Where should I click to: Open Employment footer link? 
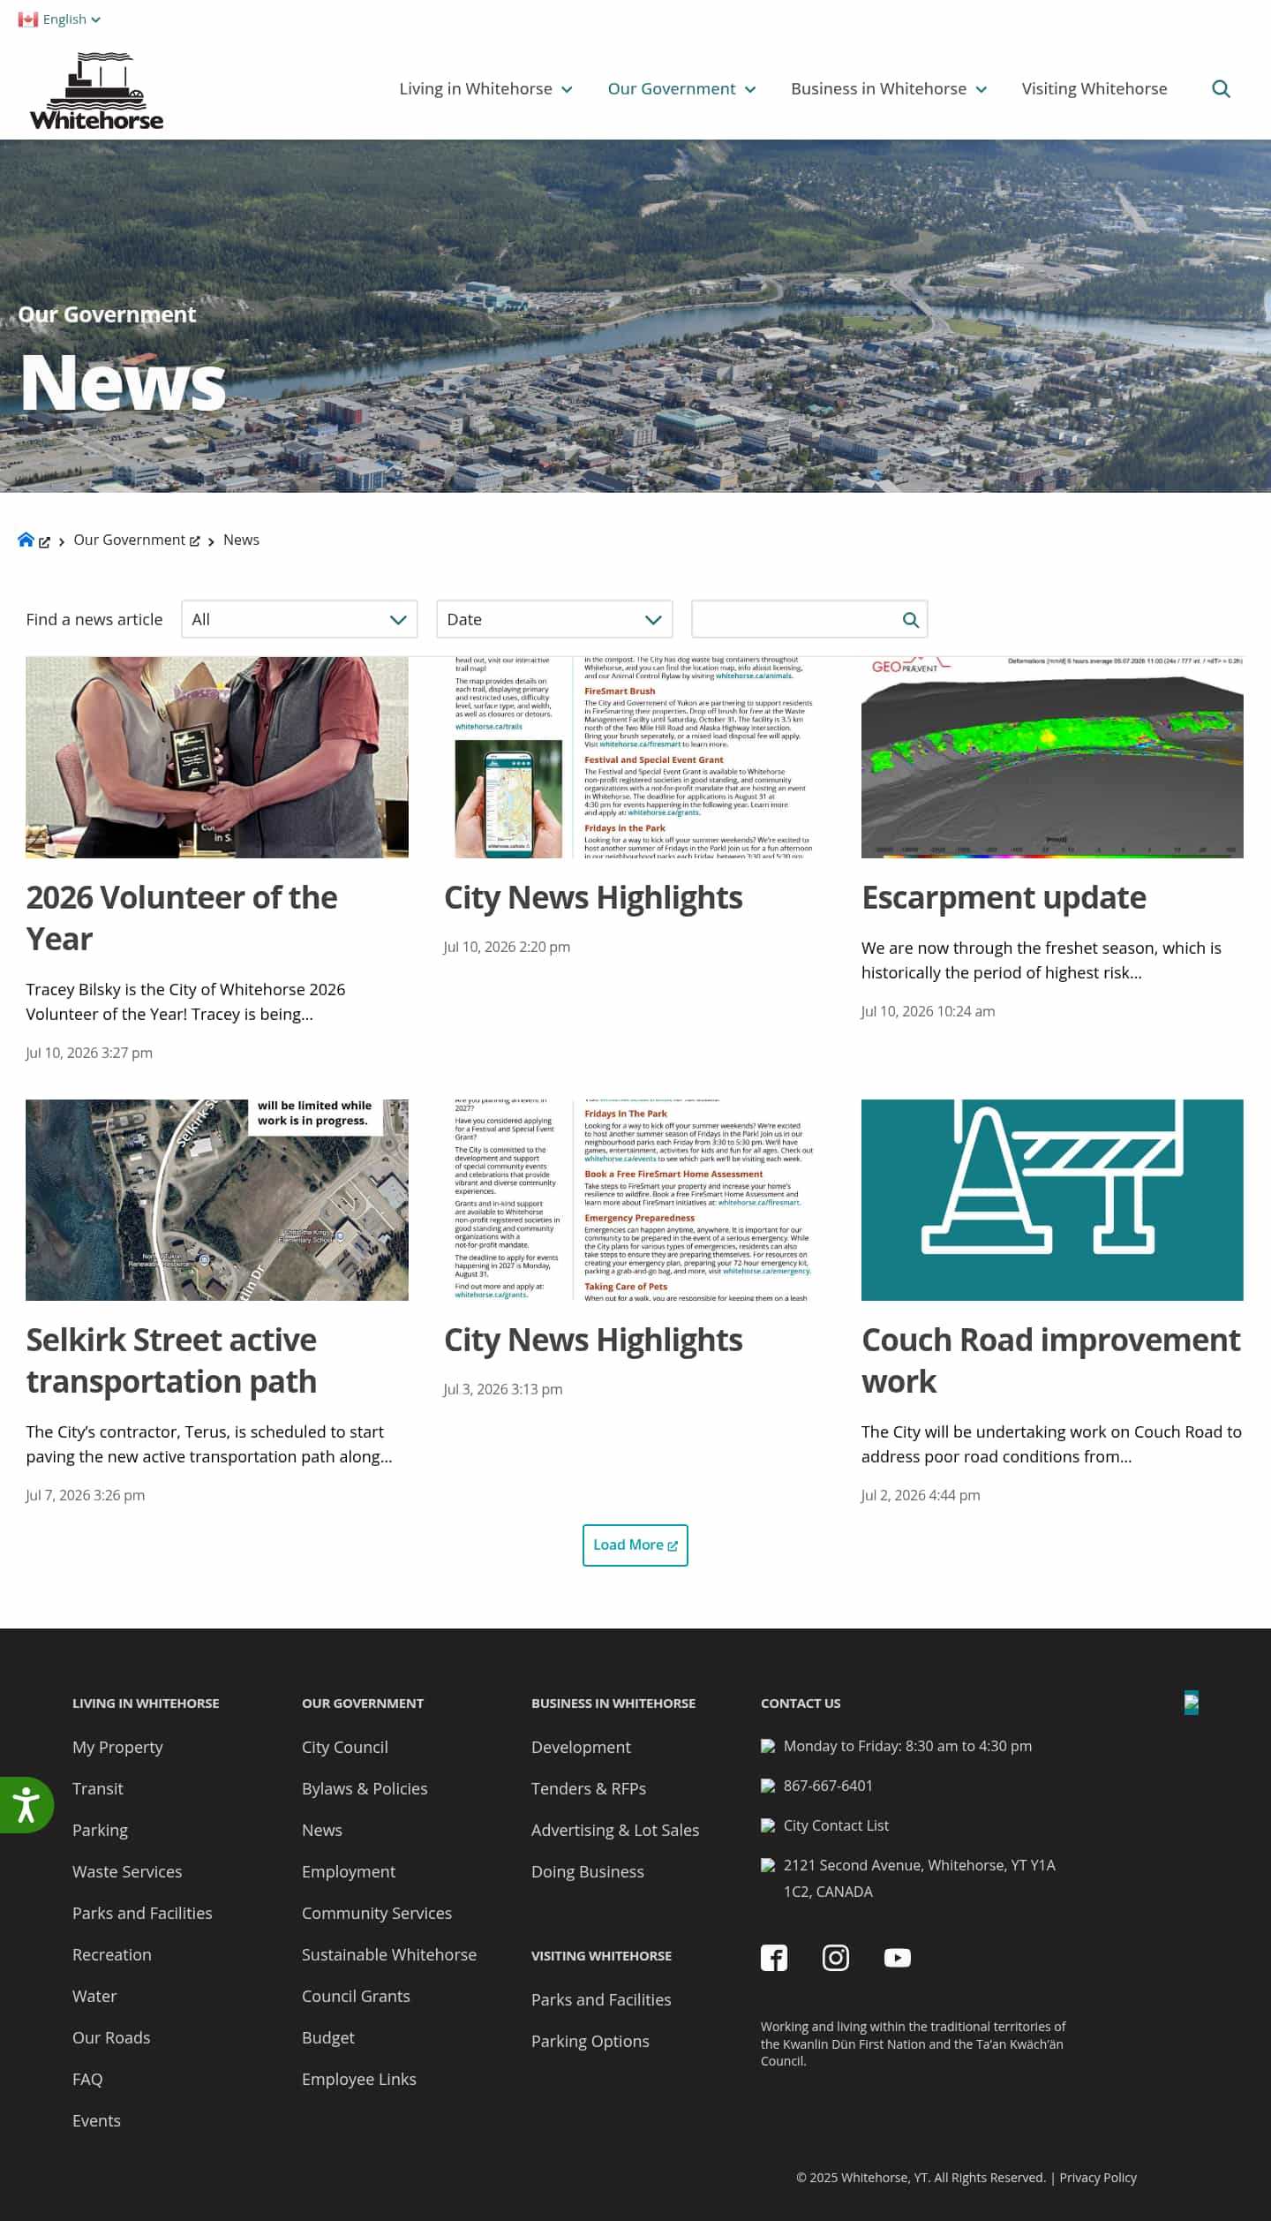pos(349,1871)
